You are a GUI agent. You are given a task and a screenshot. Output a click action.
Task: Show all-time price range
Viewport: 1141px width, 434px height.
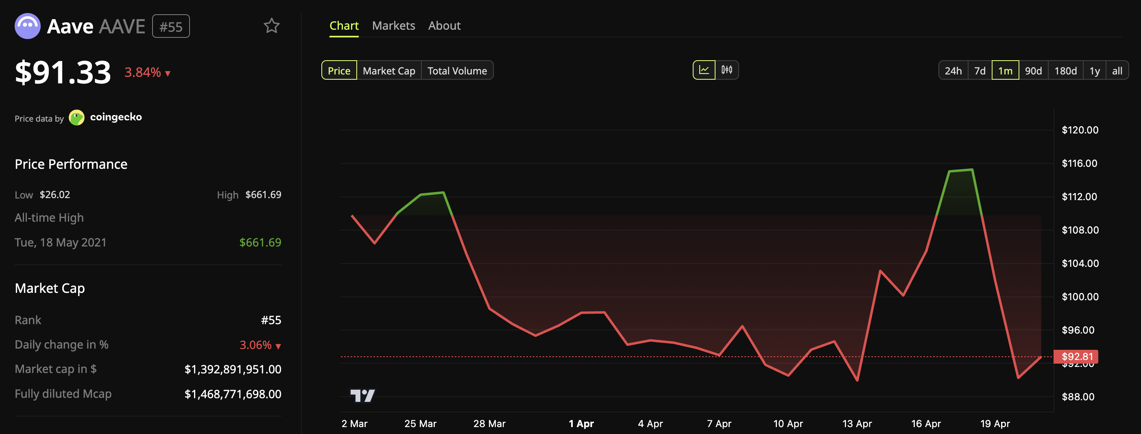point(1117,70)
